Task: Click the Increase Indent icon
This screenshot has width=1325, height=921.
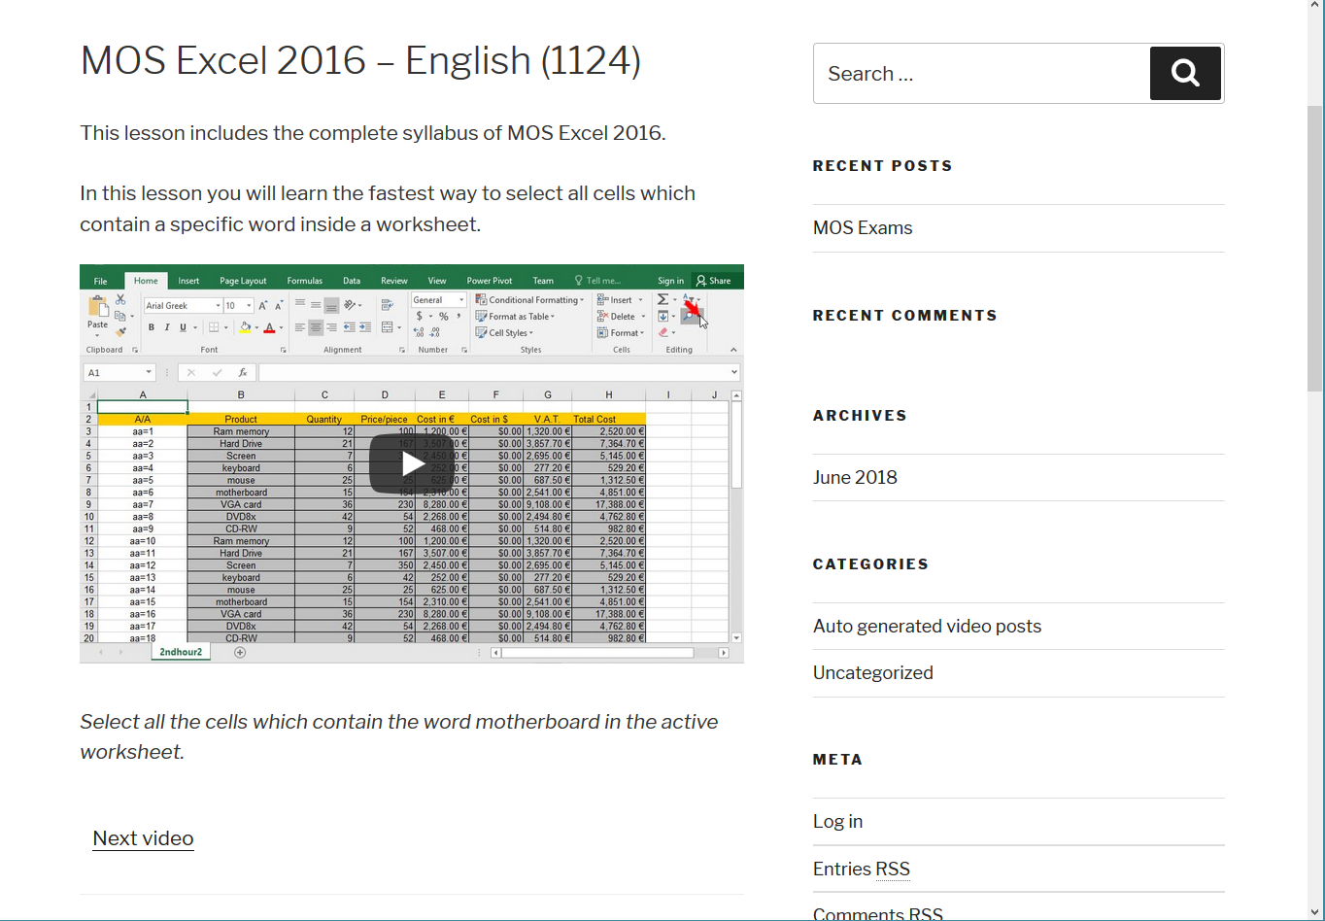Action: [x=364, y=327]
